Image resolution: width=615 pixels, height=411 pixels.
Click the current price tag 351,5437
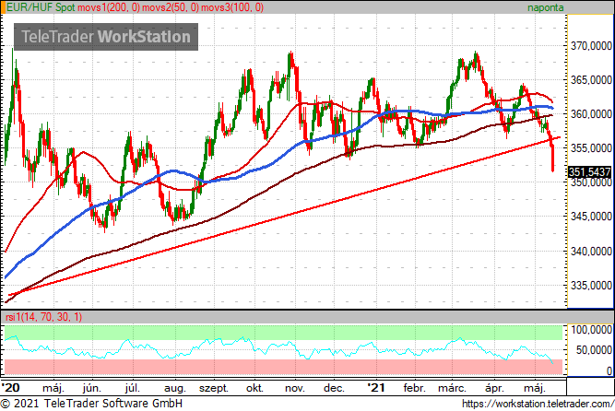[x=589, y=171]
